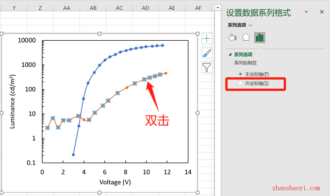Screen dimensions: 330x196
Task: Click column header AC
Action: coord(119,8)
